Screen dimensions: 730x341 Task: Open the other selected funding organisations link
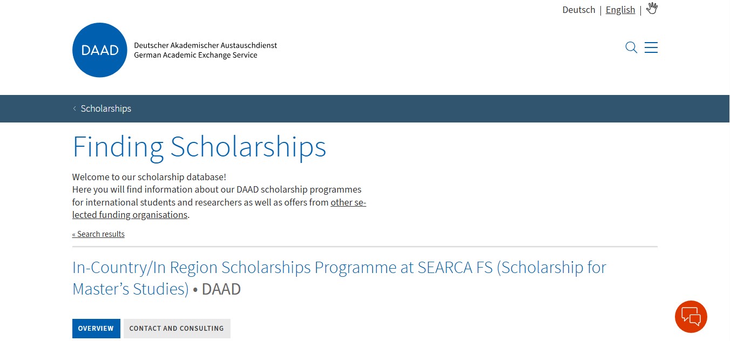point(348,202)
